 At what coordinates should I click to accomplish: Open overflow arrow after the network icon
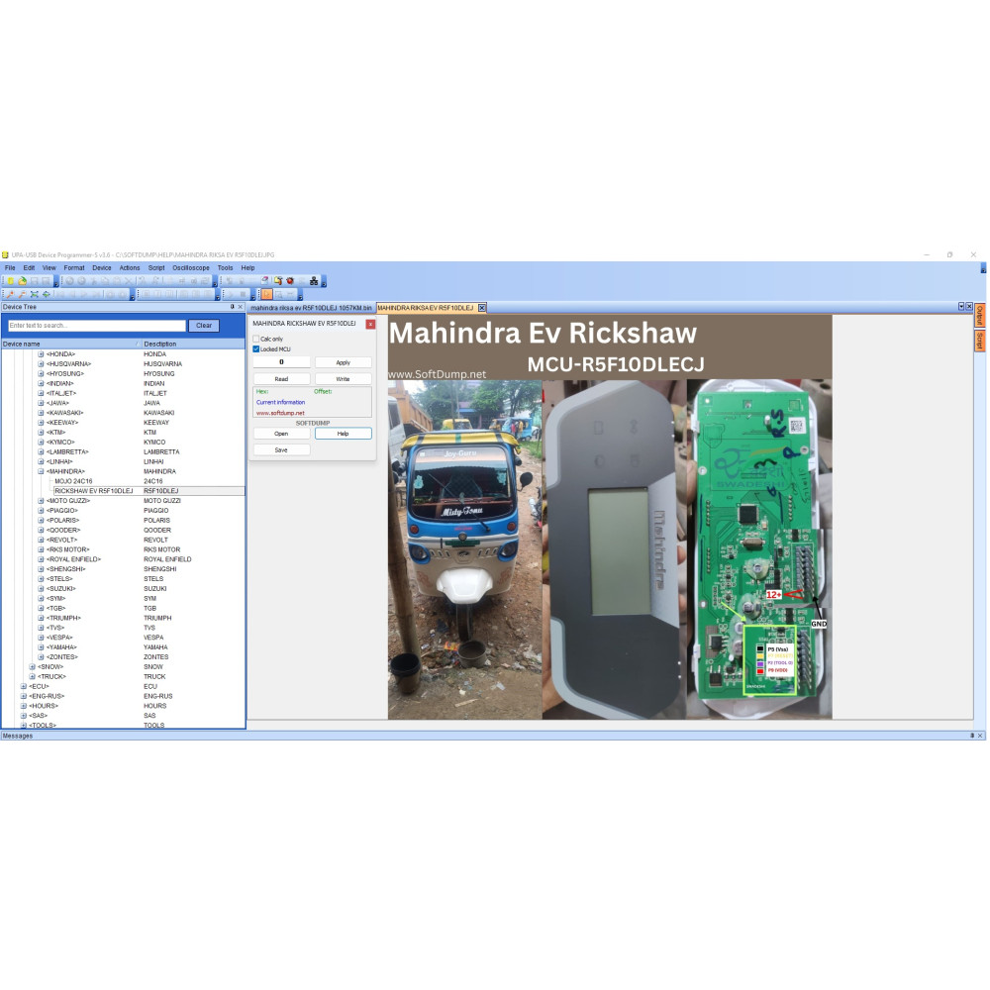(324, 283)
